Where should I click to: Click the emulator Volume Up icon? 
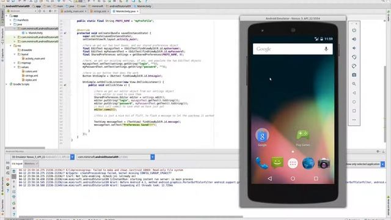(x=354, y=39)
